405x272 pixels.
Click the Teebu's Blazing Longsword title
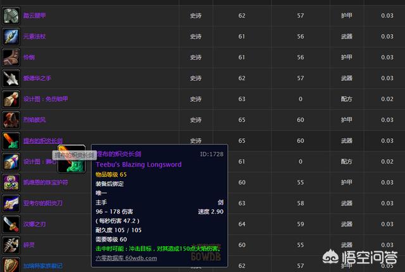139,164
